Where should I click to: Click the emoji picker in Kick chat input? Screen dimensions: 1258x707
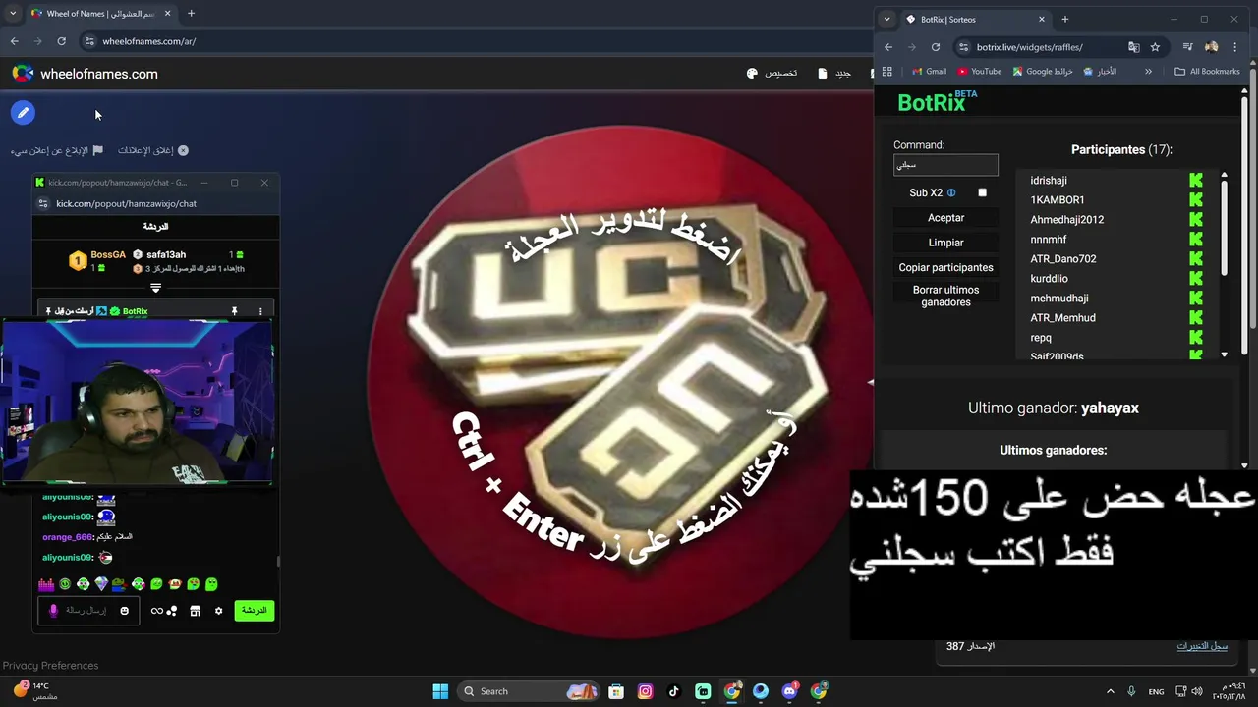[x=124, y=611]
